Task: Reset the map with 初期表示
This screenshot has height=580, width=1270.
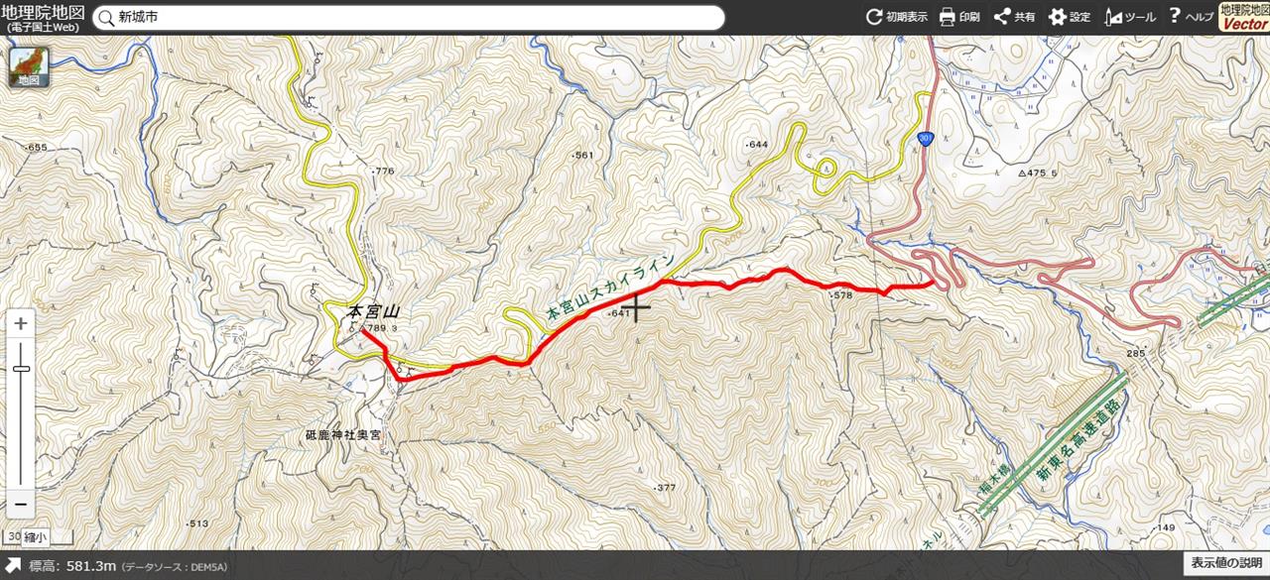Action: [897, 17]
